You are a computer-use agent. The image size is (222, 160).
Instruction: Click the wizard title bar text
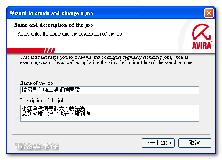coord(51,13)
